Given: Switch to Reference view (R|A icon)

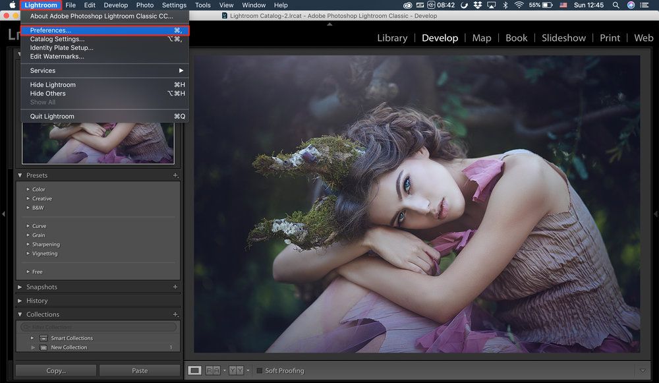Looking at the screenshot, I should point(213,370).
